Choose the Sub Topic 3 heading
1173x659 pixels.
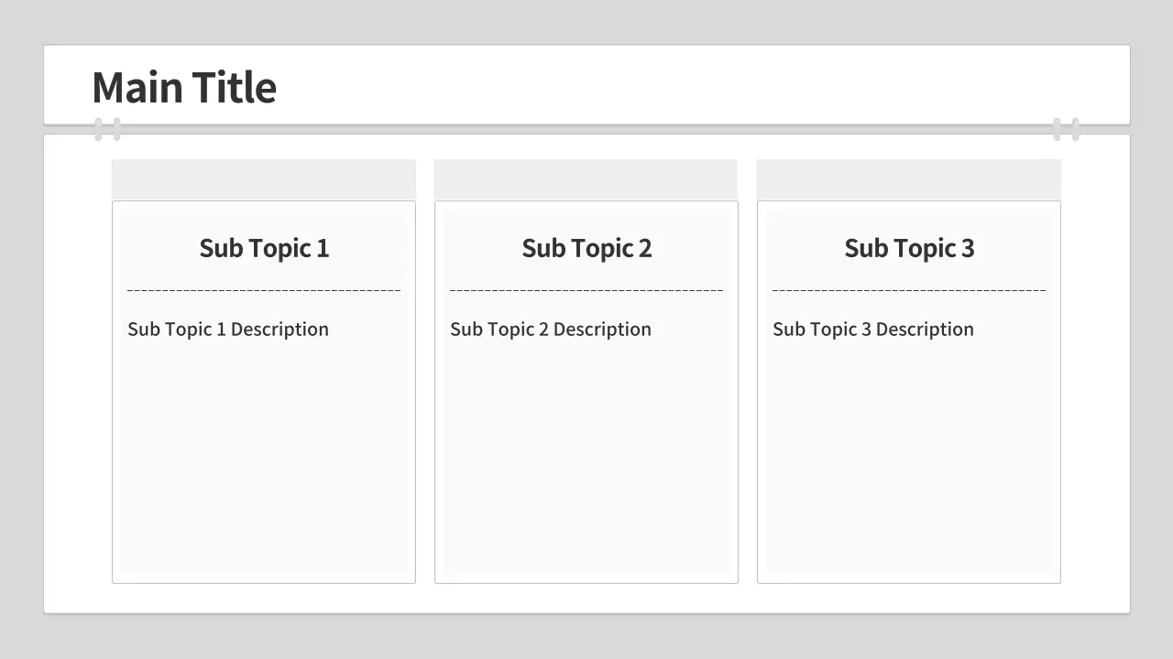pyautogui.click(x=909, y=248)
